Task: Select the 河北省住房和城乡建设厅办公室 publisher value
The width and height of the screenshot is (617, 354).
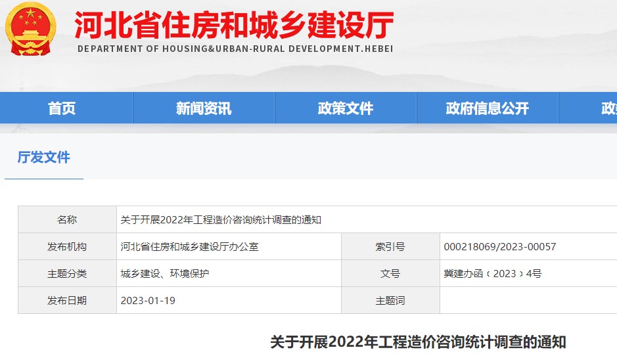Action: point(190,247)
